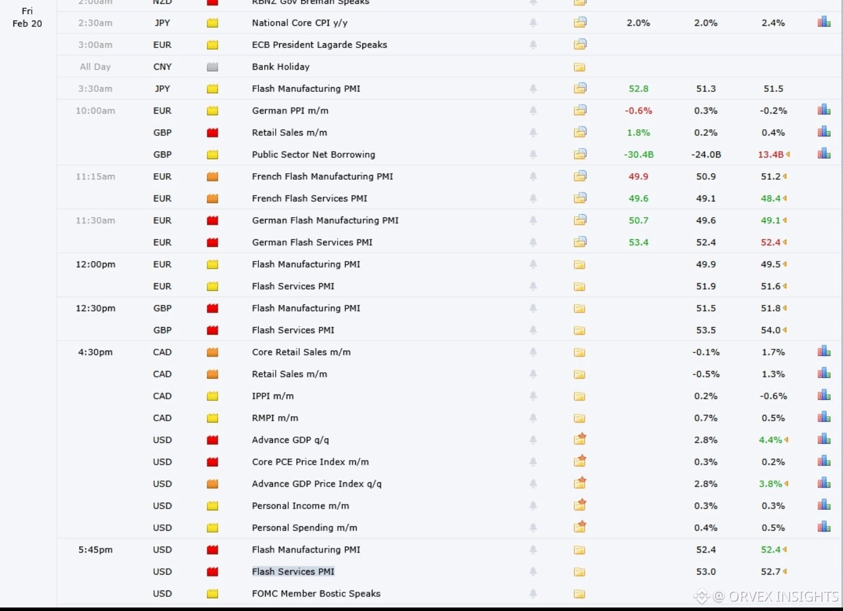Image resolution: width=843 pixels, height=611 pixels.
Task: Open the Public Sector Net Borrowing event
Action: pos(313,155)
